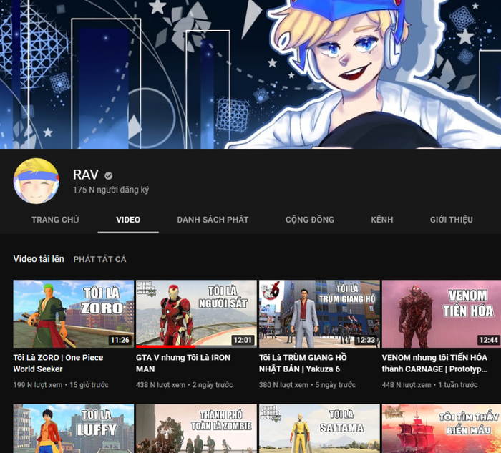Open the GIỚI THIỆU tab
501x453 pixels.
click(452, 220)
